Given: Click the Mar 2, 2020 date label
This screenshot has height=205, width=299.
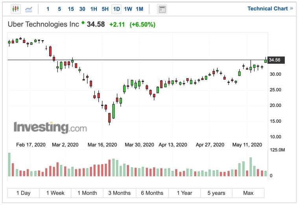Looking at the screenshot, I should point(65,145).
